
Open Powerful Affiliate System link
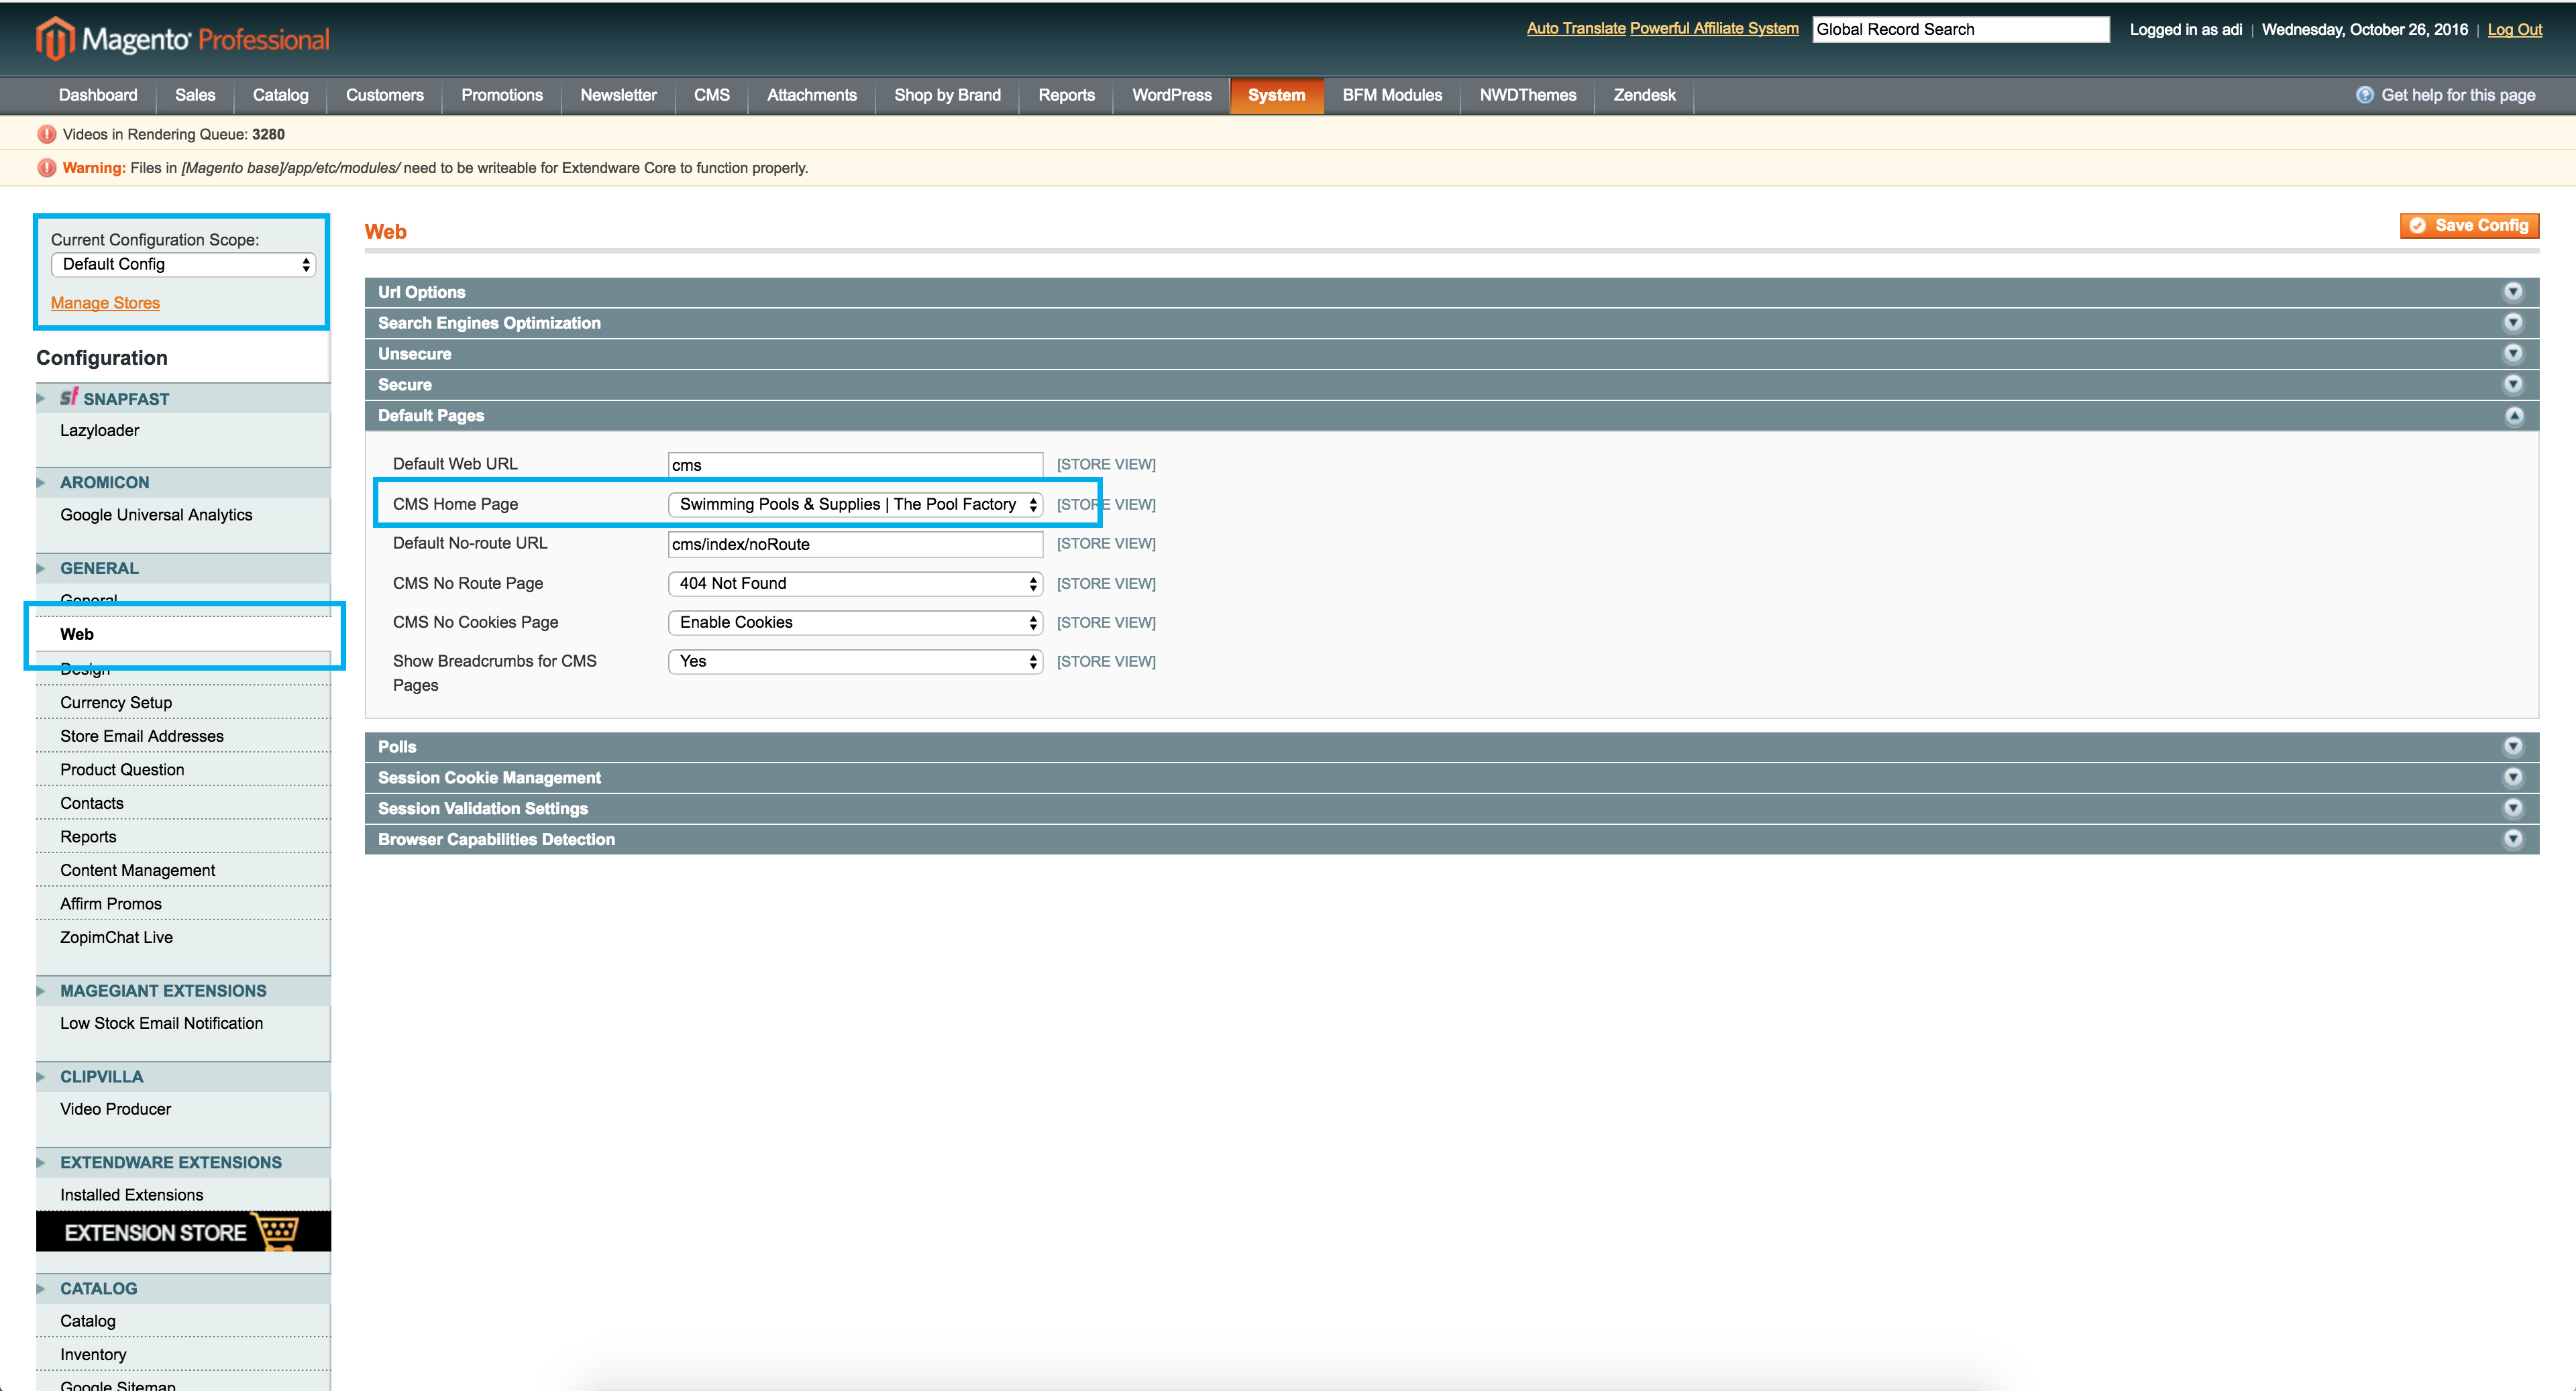(x=1714, y=29)
